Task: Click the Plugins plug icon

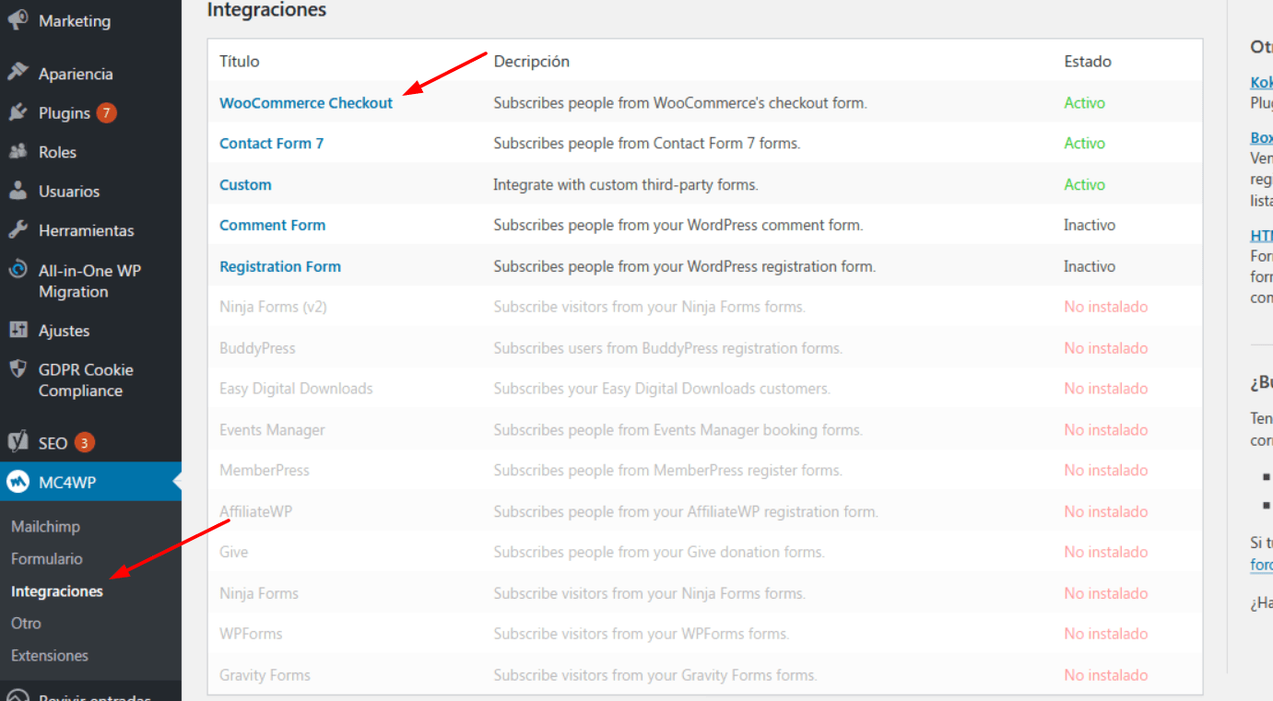Action: [x=18, y=112]
